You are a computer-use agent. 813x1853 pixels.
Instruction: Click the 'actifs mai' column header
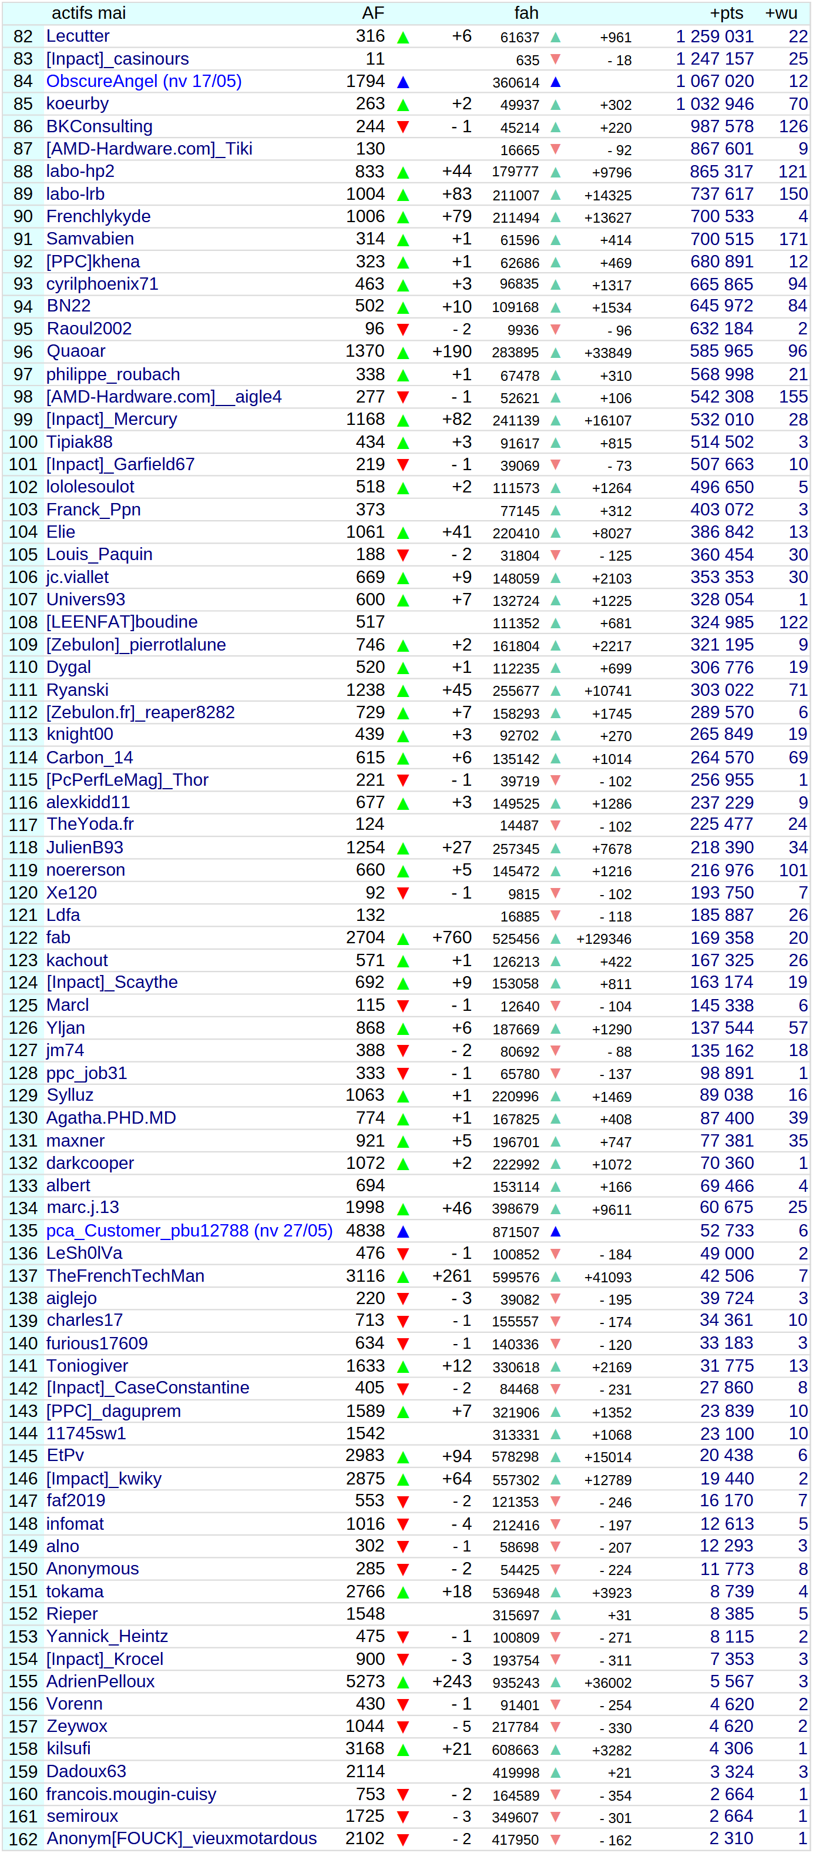(89, 13)
